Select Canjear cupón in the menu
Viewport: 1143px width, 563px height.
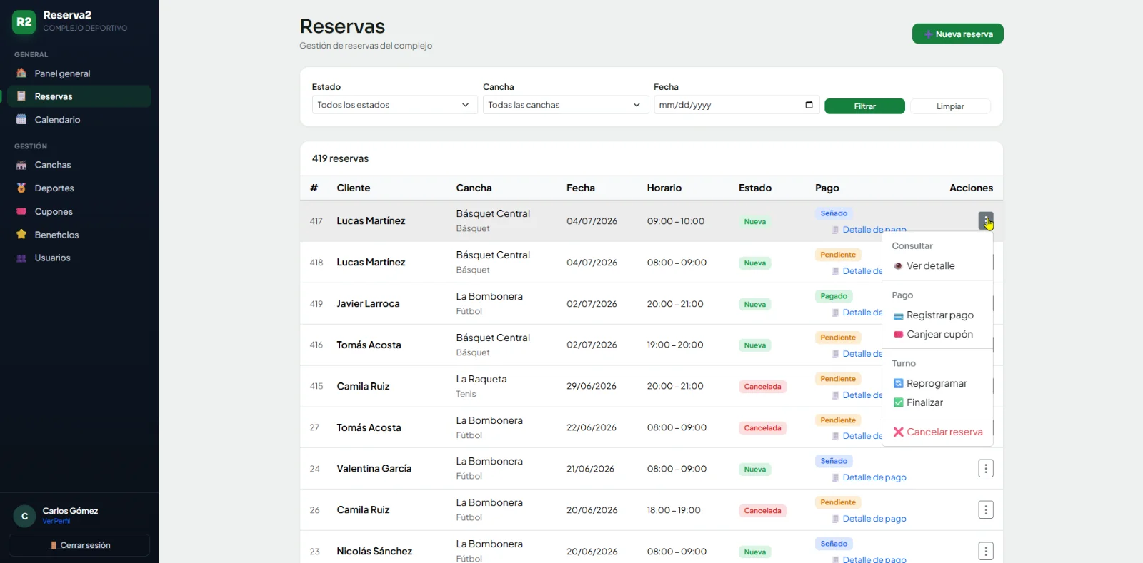937,335
